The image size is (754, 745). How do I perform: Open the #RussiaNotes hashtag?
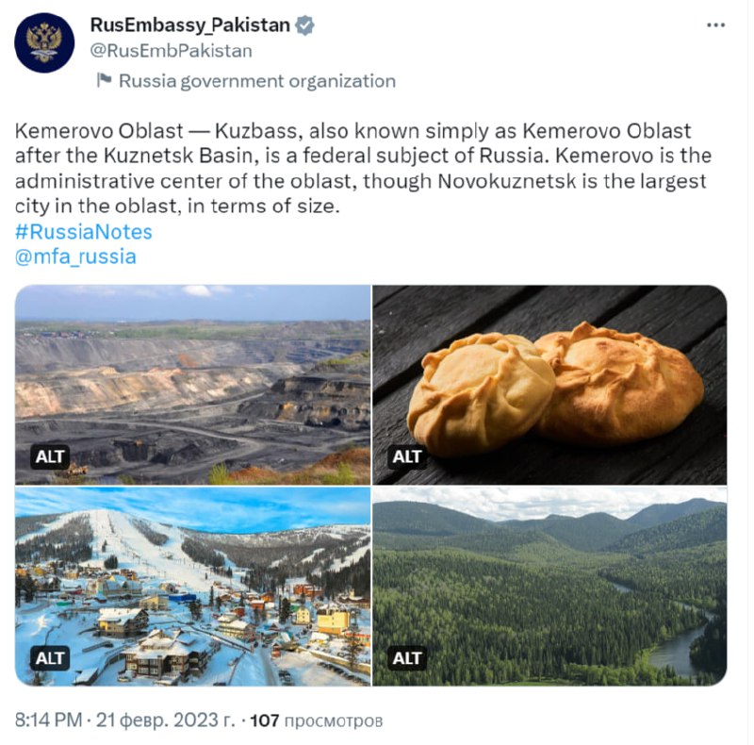pos(84,232)
